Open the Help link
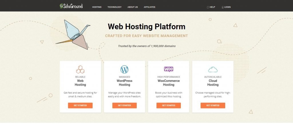The image size is (293, 133). (x=212, y=7)
